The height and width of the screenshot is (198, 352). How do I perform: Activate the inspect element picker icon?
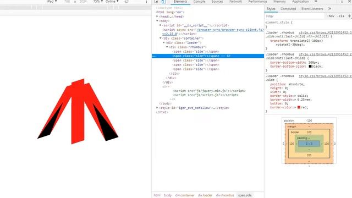(156, 2)
